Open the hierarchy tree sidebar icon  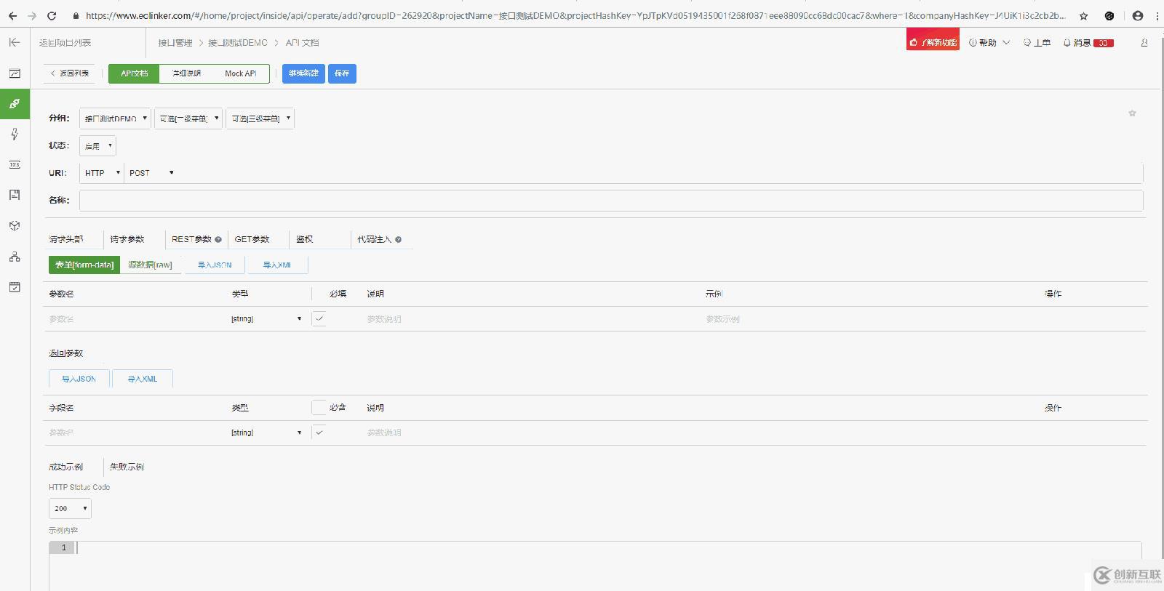(15, 257)
